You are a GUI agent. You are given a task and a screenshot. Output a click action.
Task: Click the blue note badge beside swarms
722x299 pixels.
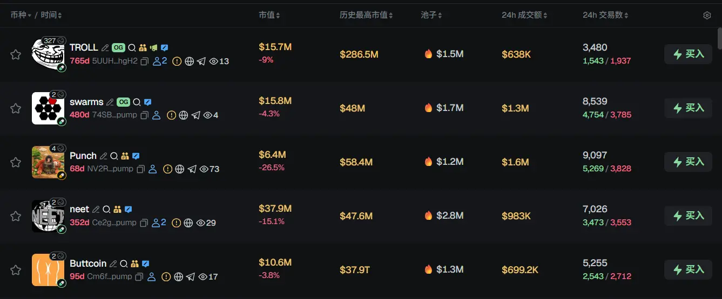(x=147, y=102)
